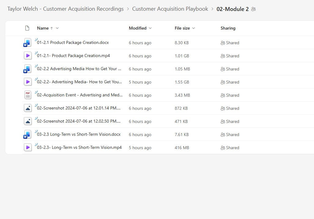Screen dimensions: 314x219
Task: Click the image icon for Screenshot at 12.02.50 PM
Action: click(x=28, y=121)
